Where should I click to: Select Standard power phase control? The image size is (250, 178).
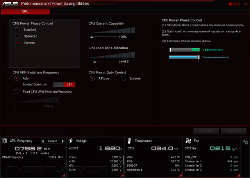(17, 30)
